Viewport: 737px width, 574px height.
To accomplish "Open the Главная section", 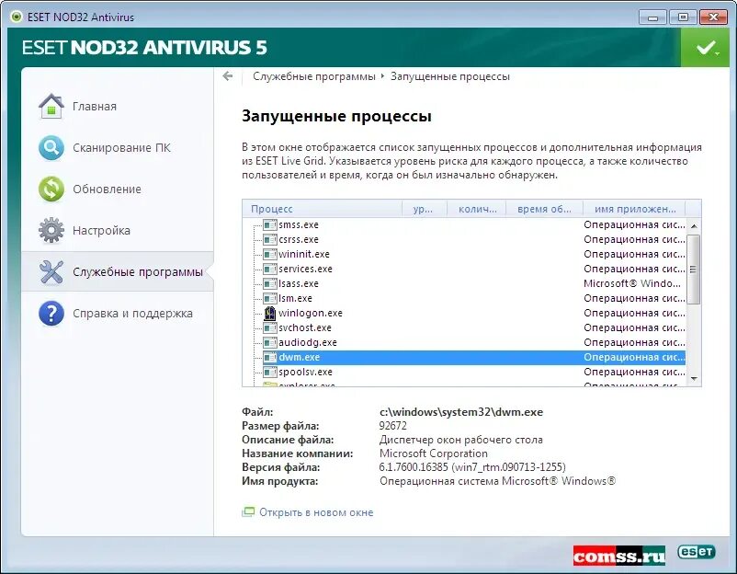I will (x=95, y=107).
